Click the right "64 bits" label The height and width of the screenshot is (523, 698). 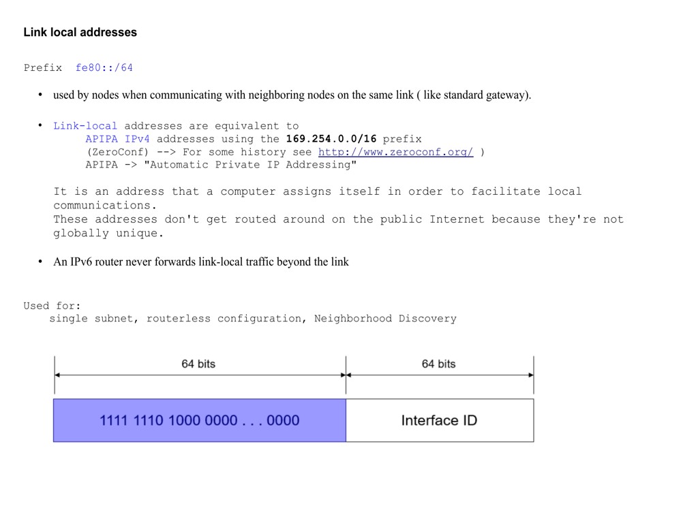coord(438,364)
